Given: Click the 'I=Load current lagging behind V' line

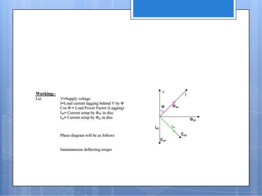Looking at the screenshot, I should (x=92, y=103).
